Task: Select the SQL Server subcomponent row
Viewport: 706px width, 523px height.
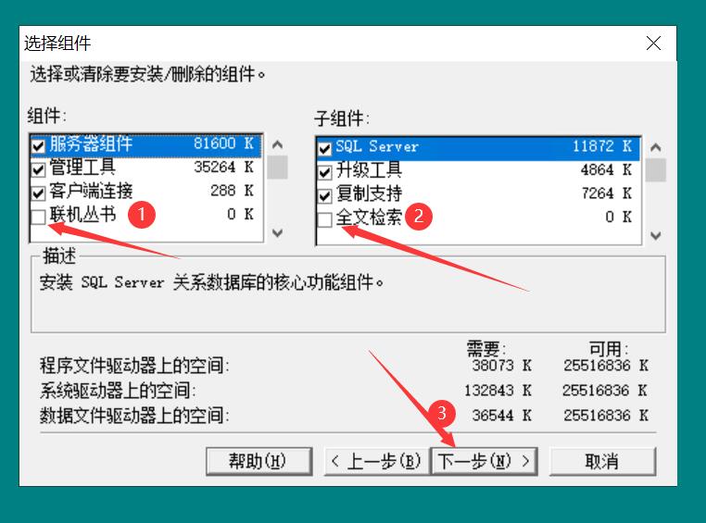Action: point(479,147)
